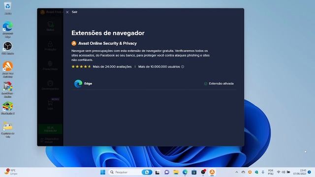Image resolution: width=315 pixels, height=177 pixels.
Task: Click the Avast icon in the system tray
Action: [x=250, y=172]
